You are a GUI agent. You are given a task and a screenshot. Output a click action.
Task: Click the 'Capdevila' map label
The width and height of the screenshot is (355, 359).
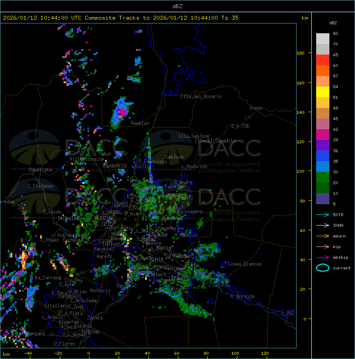[x=114, y=166]
